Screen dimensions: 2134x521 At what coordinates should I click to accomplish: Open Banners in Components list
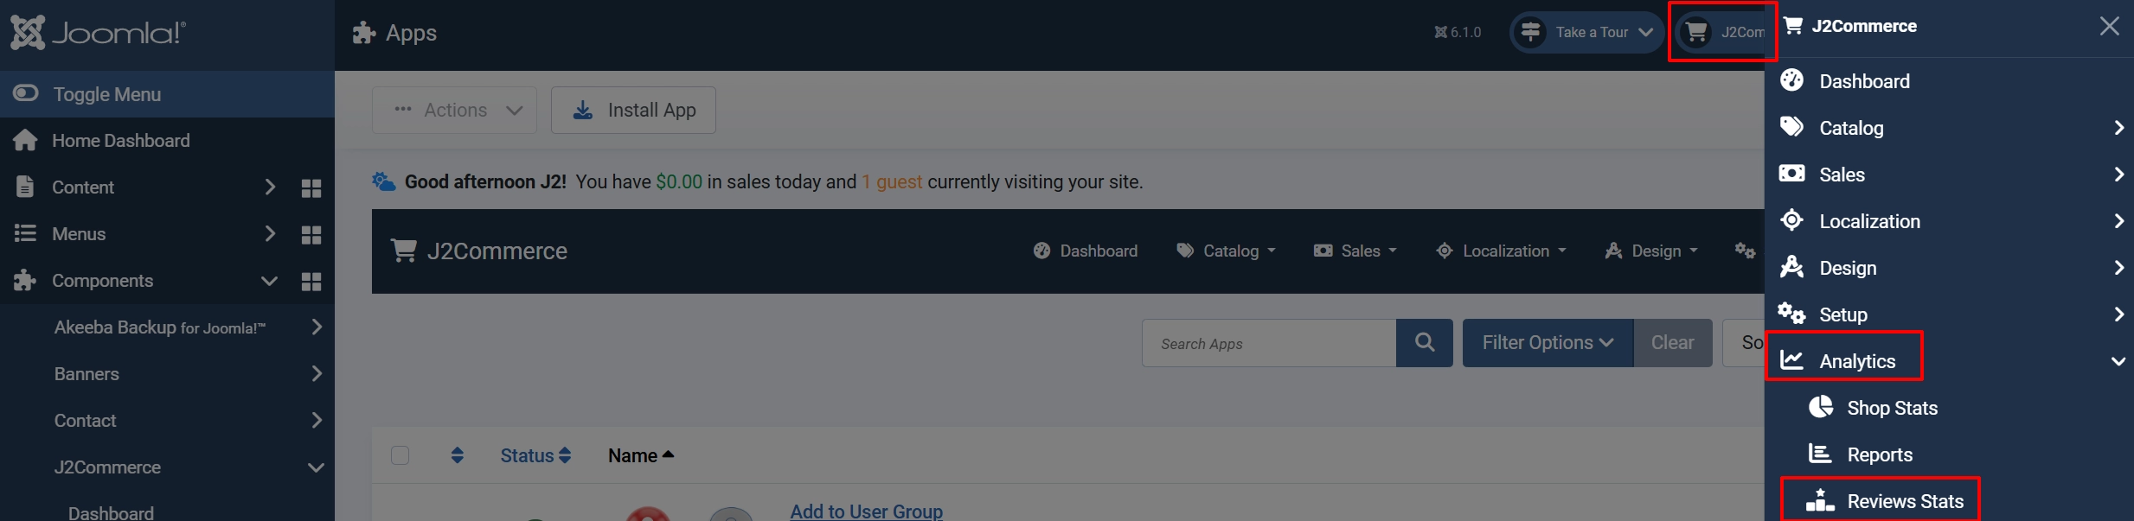pos(87,374)
